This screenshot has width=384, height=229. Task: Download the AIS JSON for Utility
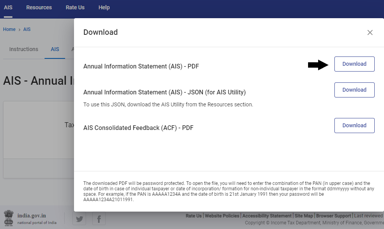[354, 90]
